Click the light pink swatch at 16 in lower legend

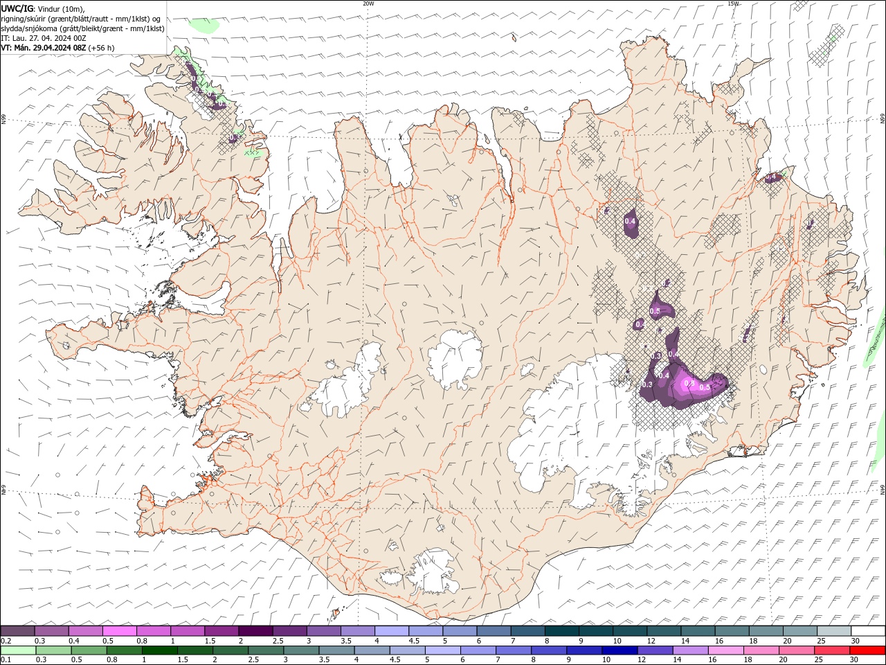[725, 650]
